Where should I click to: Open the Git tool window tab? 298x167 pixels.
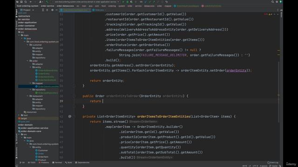point(22,163)
